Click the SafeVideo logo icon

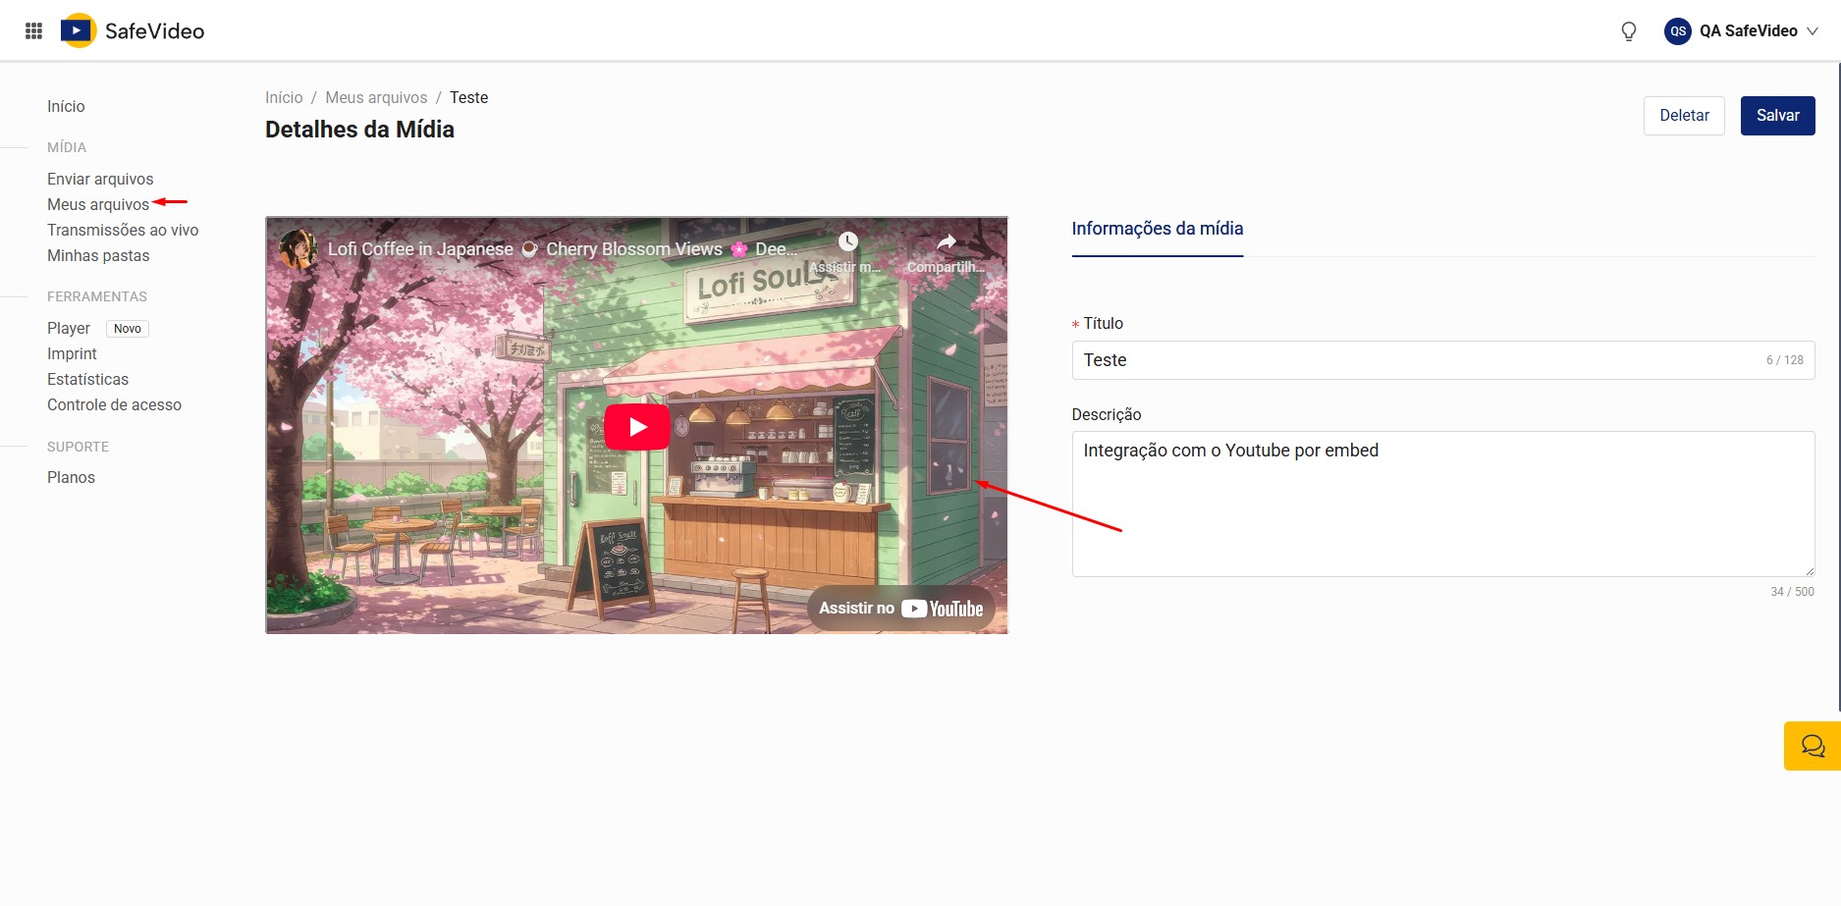pyautogui.click(x=78, y=30)
